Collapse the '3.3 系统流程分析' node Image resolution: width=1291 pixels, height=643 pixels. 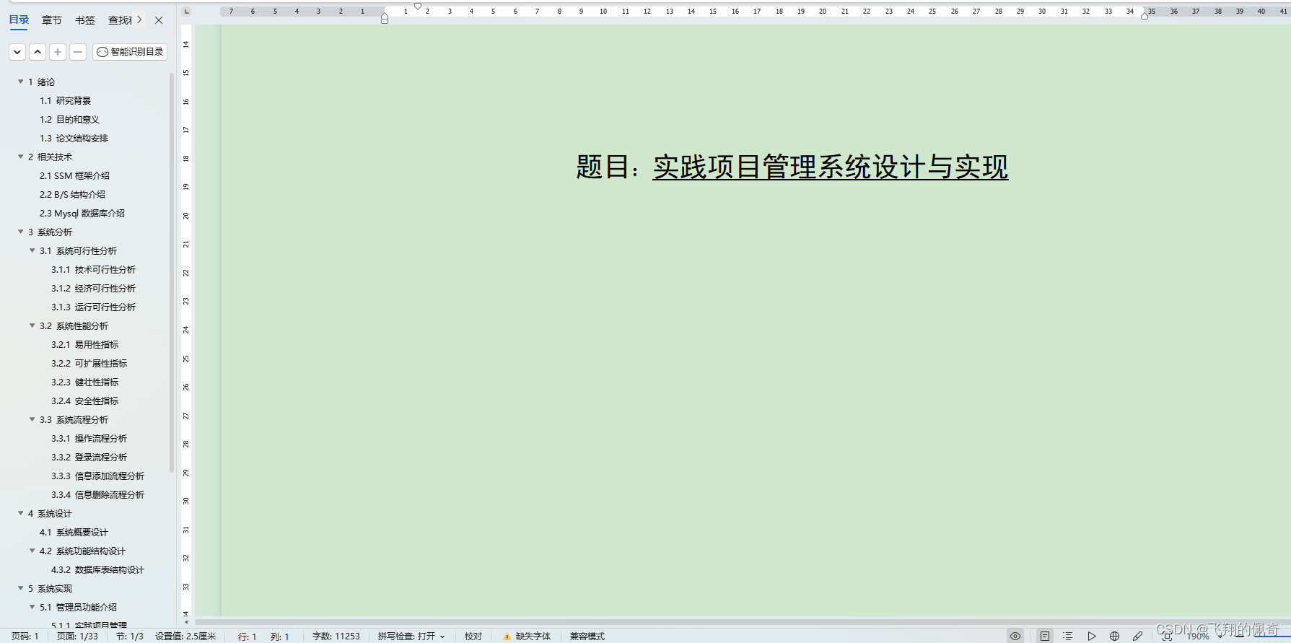[32, 419]
